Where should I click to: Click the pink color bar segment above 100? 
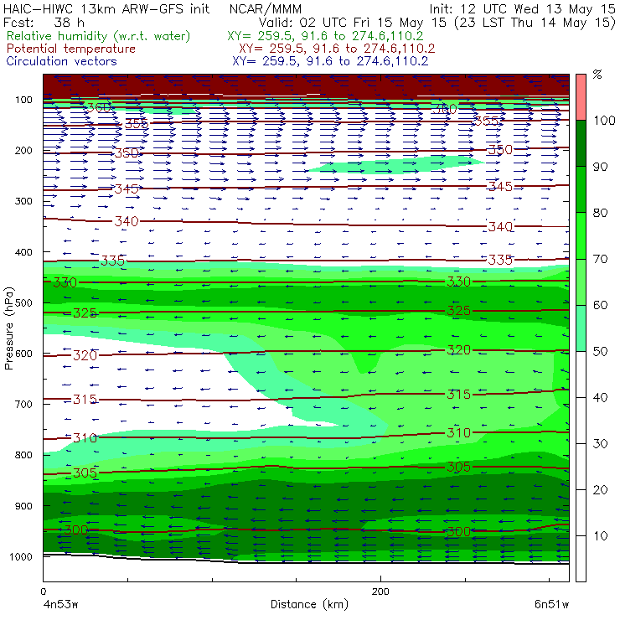tap(581, 97)
